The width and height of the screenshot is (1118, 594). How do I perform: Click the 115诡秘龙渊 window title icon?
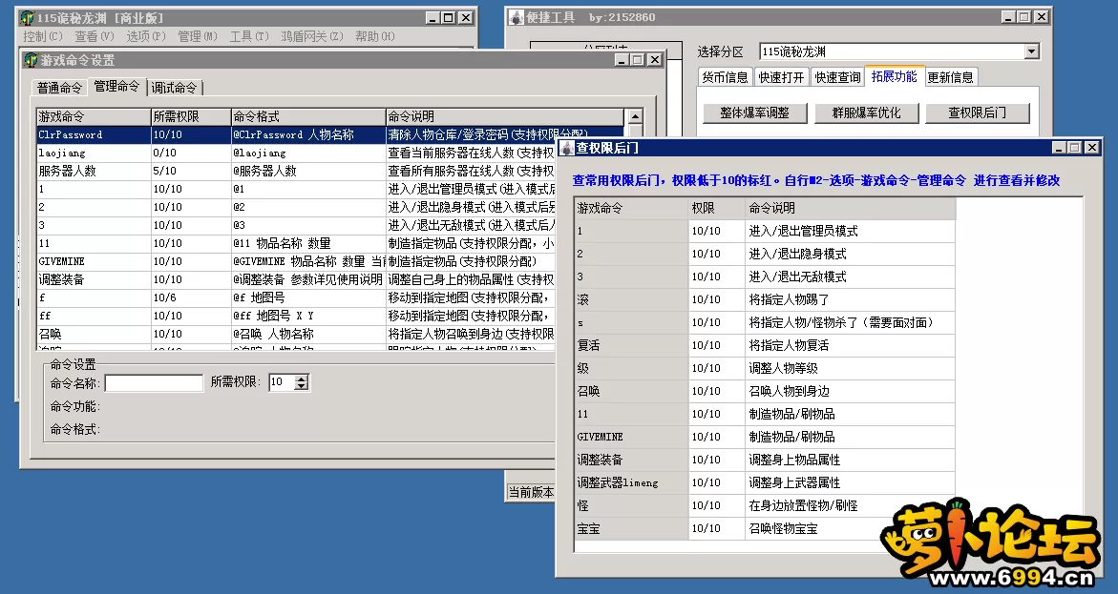coord(27,18)
